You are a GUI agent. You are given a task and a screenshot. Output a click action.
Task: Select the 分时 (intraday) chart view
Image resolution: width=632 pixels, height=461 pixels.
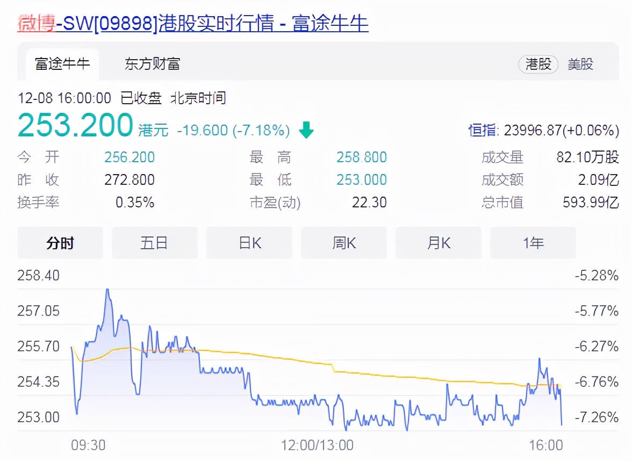[60, 243]
